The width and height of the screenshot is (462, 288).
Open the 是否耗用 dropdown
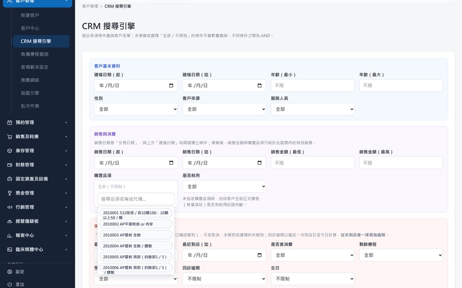[x=224, y=186]
